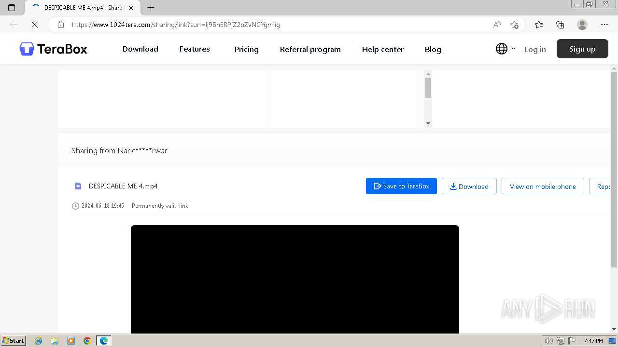Screen dimensions: 618x347
Task: Click inner frame scroll-up arrow
Action: point(428,74)
